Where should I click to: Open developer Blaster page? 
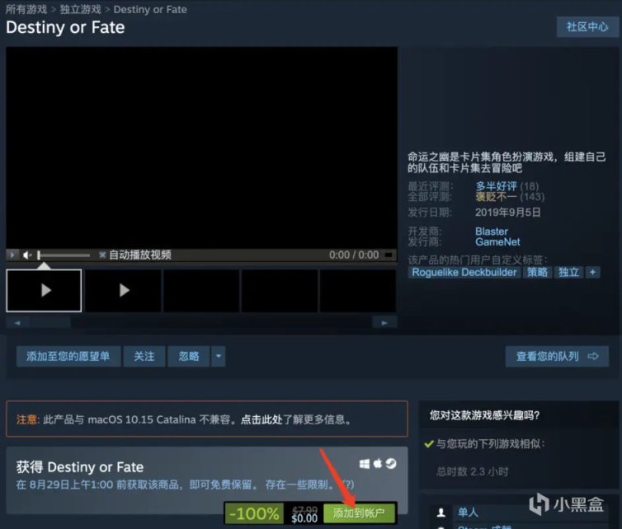492,232
